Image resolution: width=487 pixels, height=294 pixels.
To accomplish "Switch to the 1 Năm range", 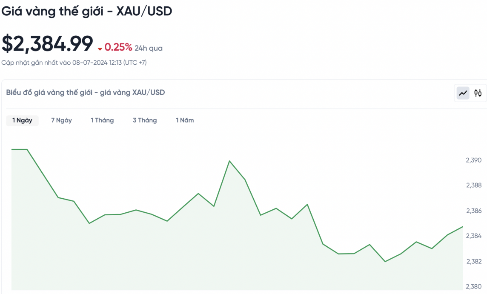I will click(x=185, y=120).
